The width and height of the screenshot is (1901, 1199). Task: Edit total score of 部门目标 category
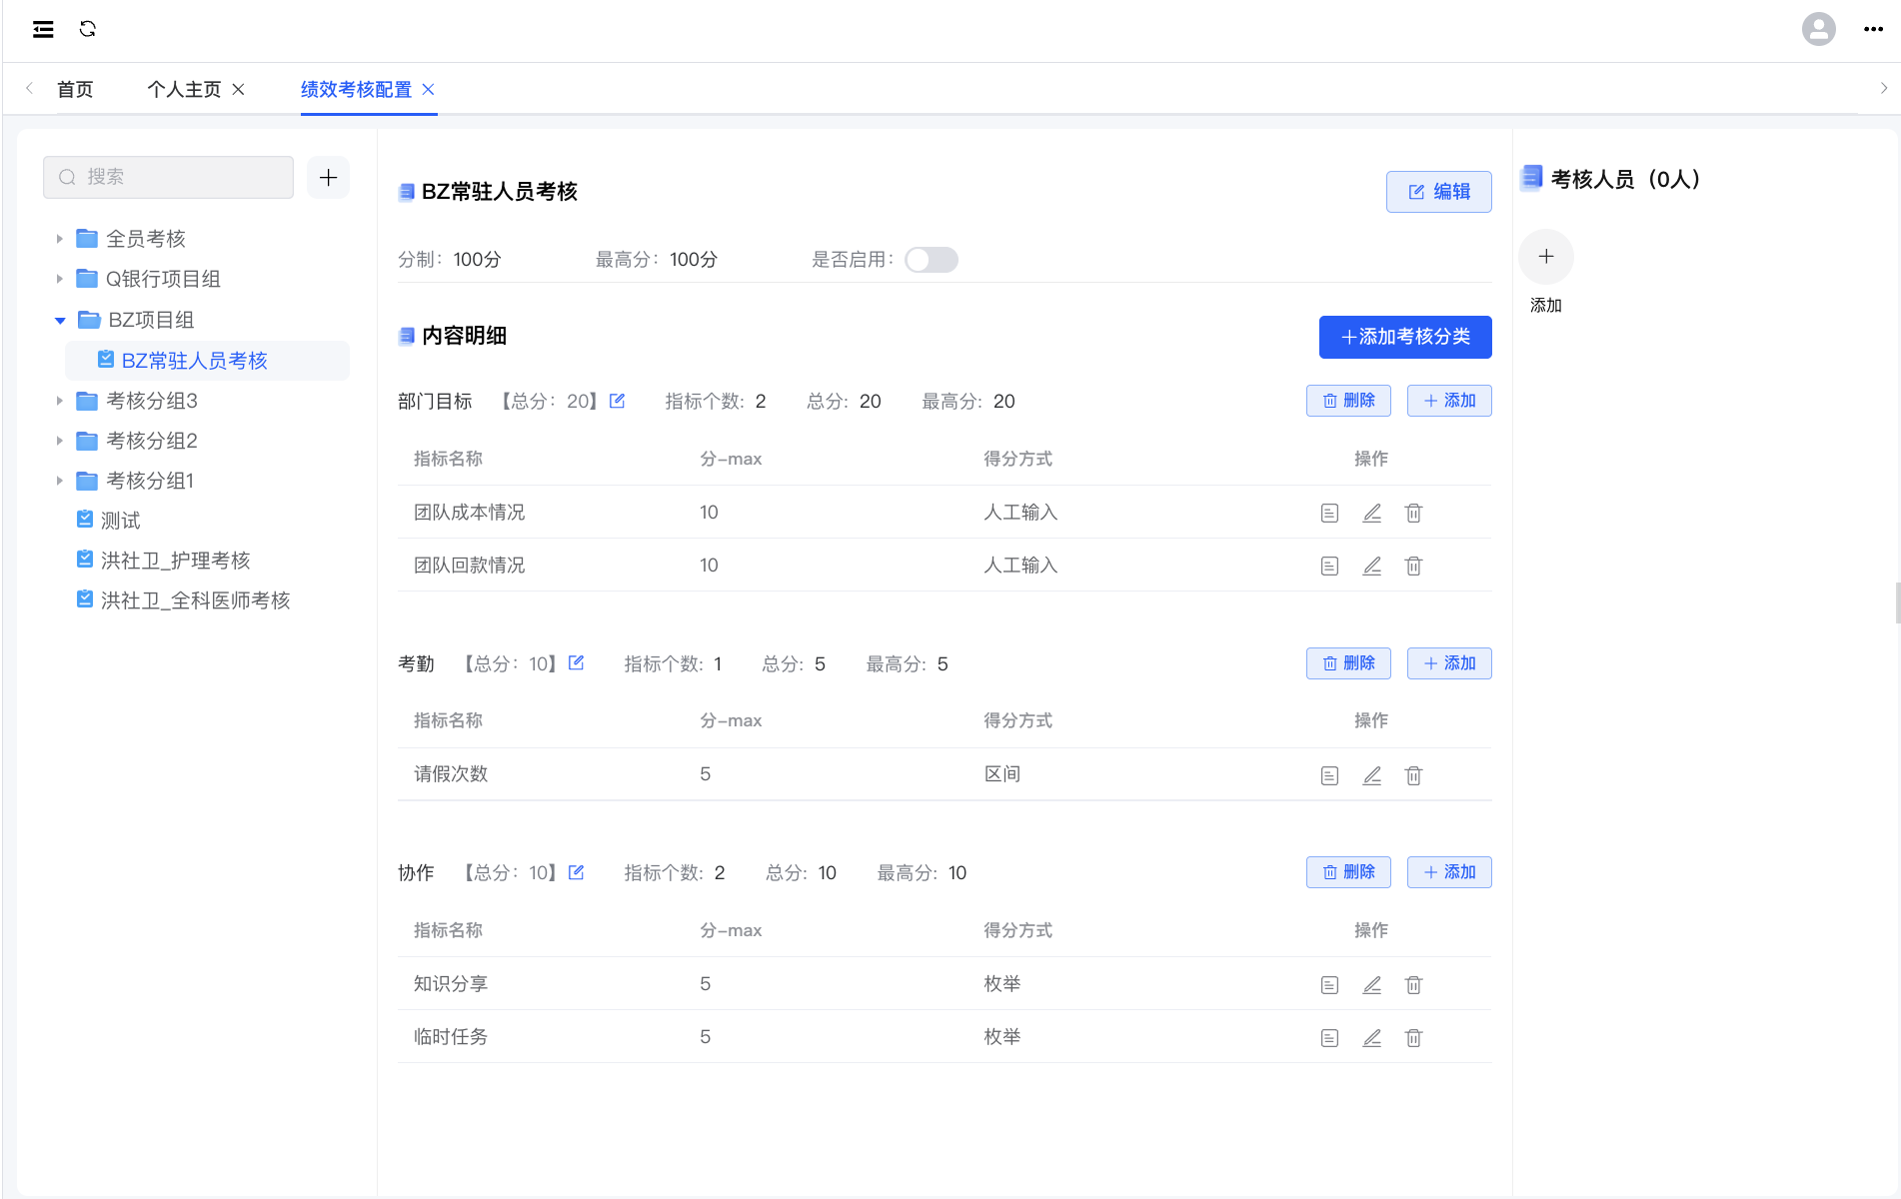pos(617,401)
